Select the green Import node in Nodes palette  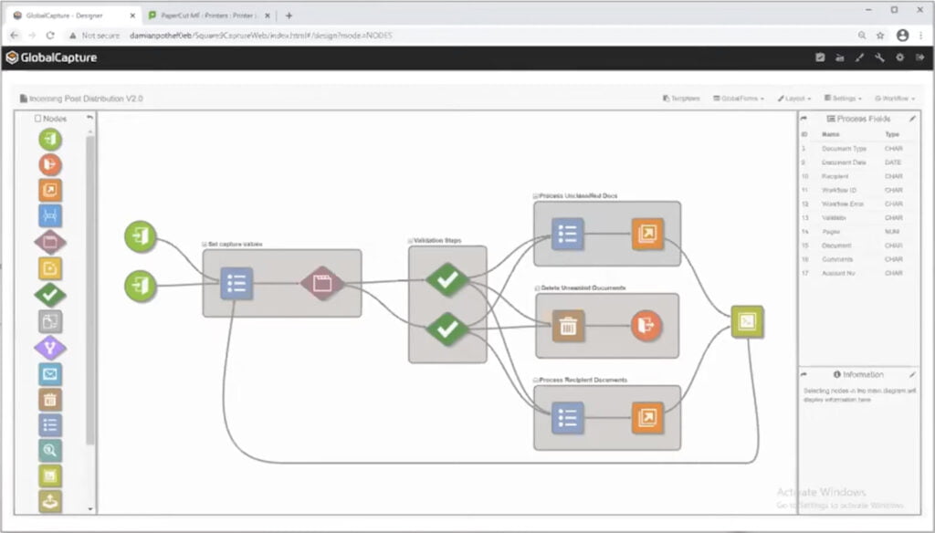pyautogui.click(x=50, y=140)
